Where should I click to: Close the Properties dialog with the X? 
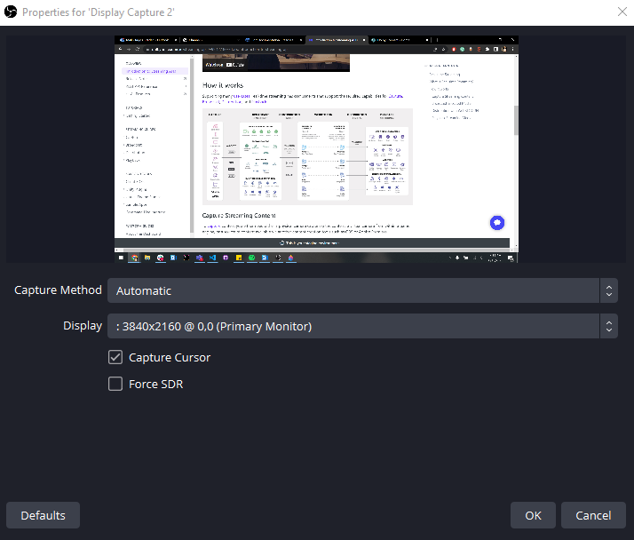pos(622,12)
